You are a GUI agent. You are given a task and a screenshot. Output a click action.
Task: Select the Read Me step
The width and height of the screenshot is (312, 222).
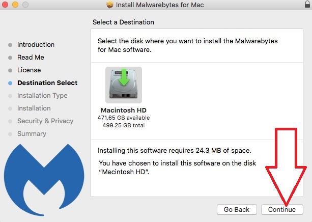point(31,58)
